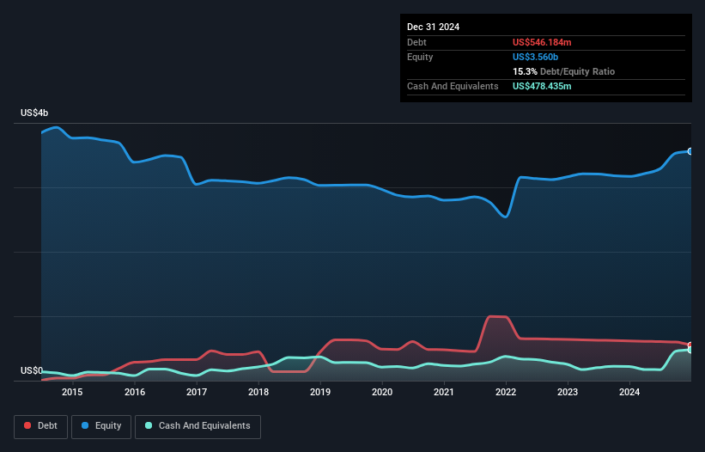Click the 15.3% Debt/Equity Ratio text
705x452 pixels.
coord(563,71)
